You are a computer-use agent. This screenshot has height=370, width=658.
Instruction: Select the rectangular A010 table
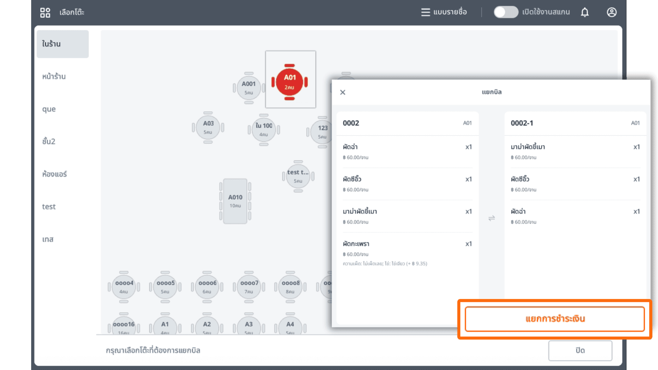[x=235, y=201]
